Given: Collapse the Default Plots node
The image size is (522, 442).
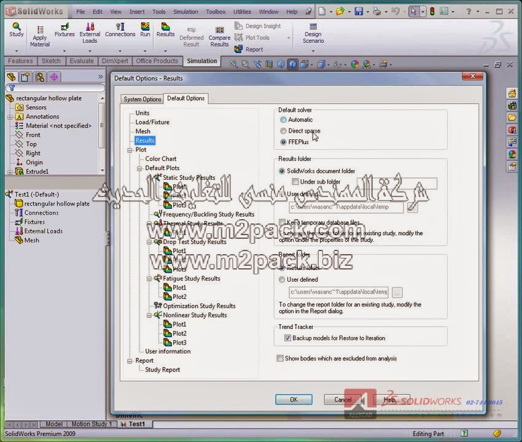Looking at the screenshot, I should click(139, 168).
